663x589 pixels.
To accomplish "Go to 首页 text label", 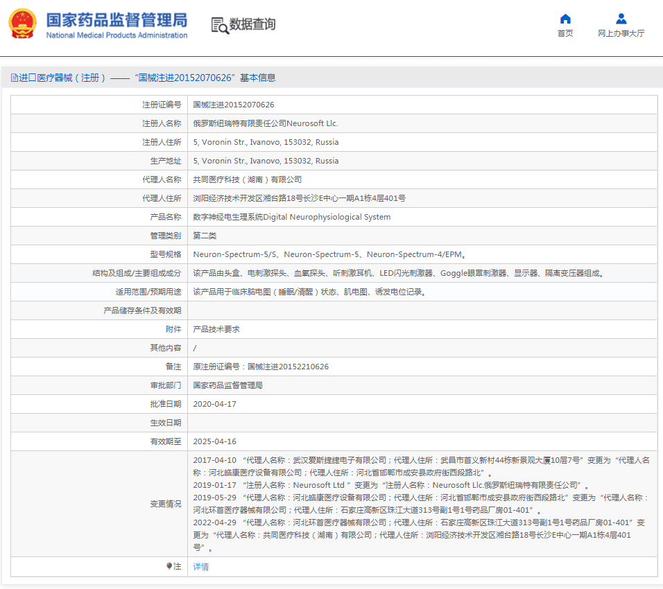I will (565, 33).
